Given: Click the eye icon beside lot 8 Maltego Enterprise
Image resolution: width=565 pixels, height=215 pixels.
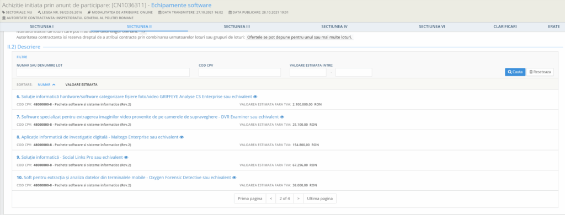Looking at the screenshot, I should tap(182, 137).
